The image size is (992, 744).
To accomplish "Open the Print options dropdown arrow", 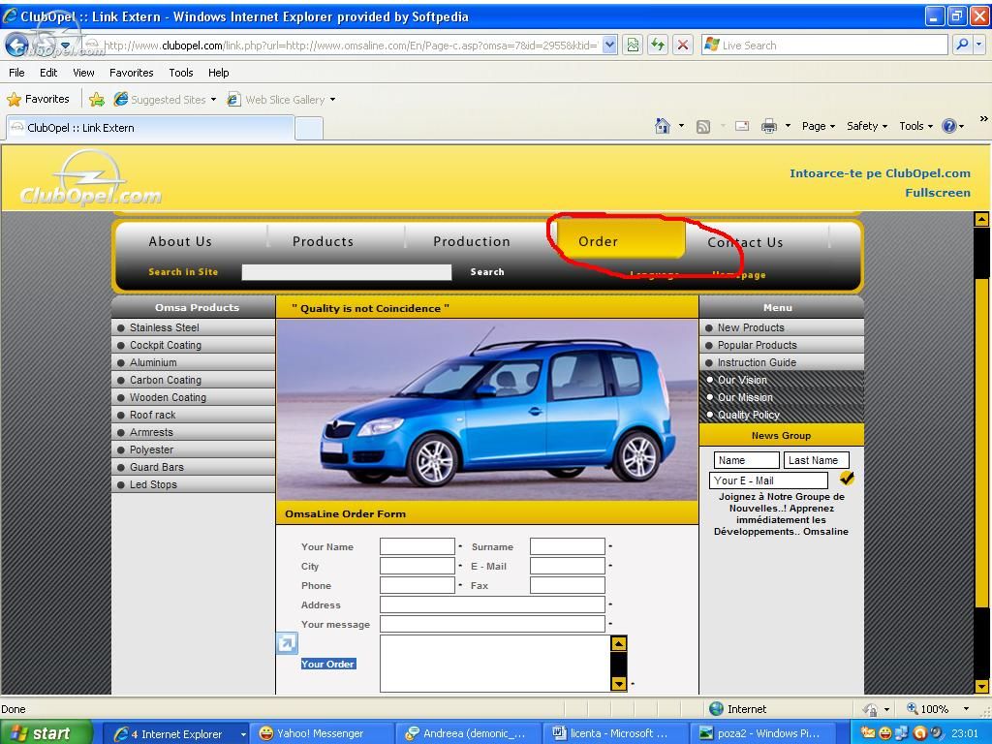I will click(x=788, y=126).
